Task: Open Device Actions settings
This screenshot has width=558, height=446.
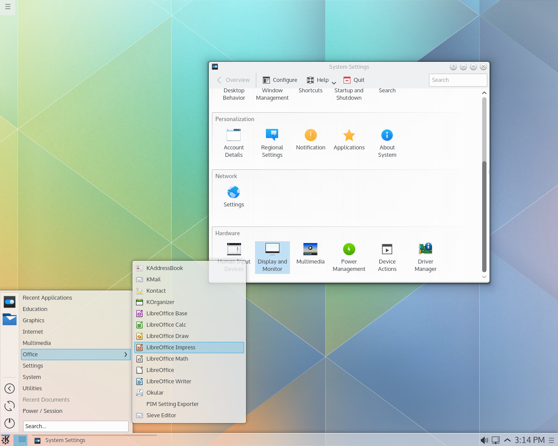Action: pos(387,257)
